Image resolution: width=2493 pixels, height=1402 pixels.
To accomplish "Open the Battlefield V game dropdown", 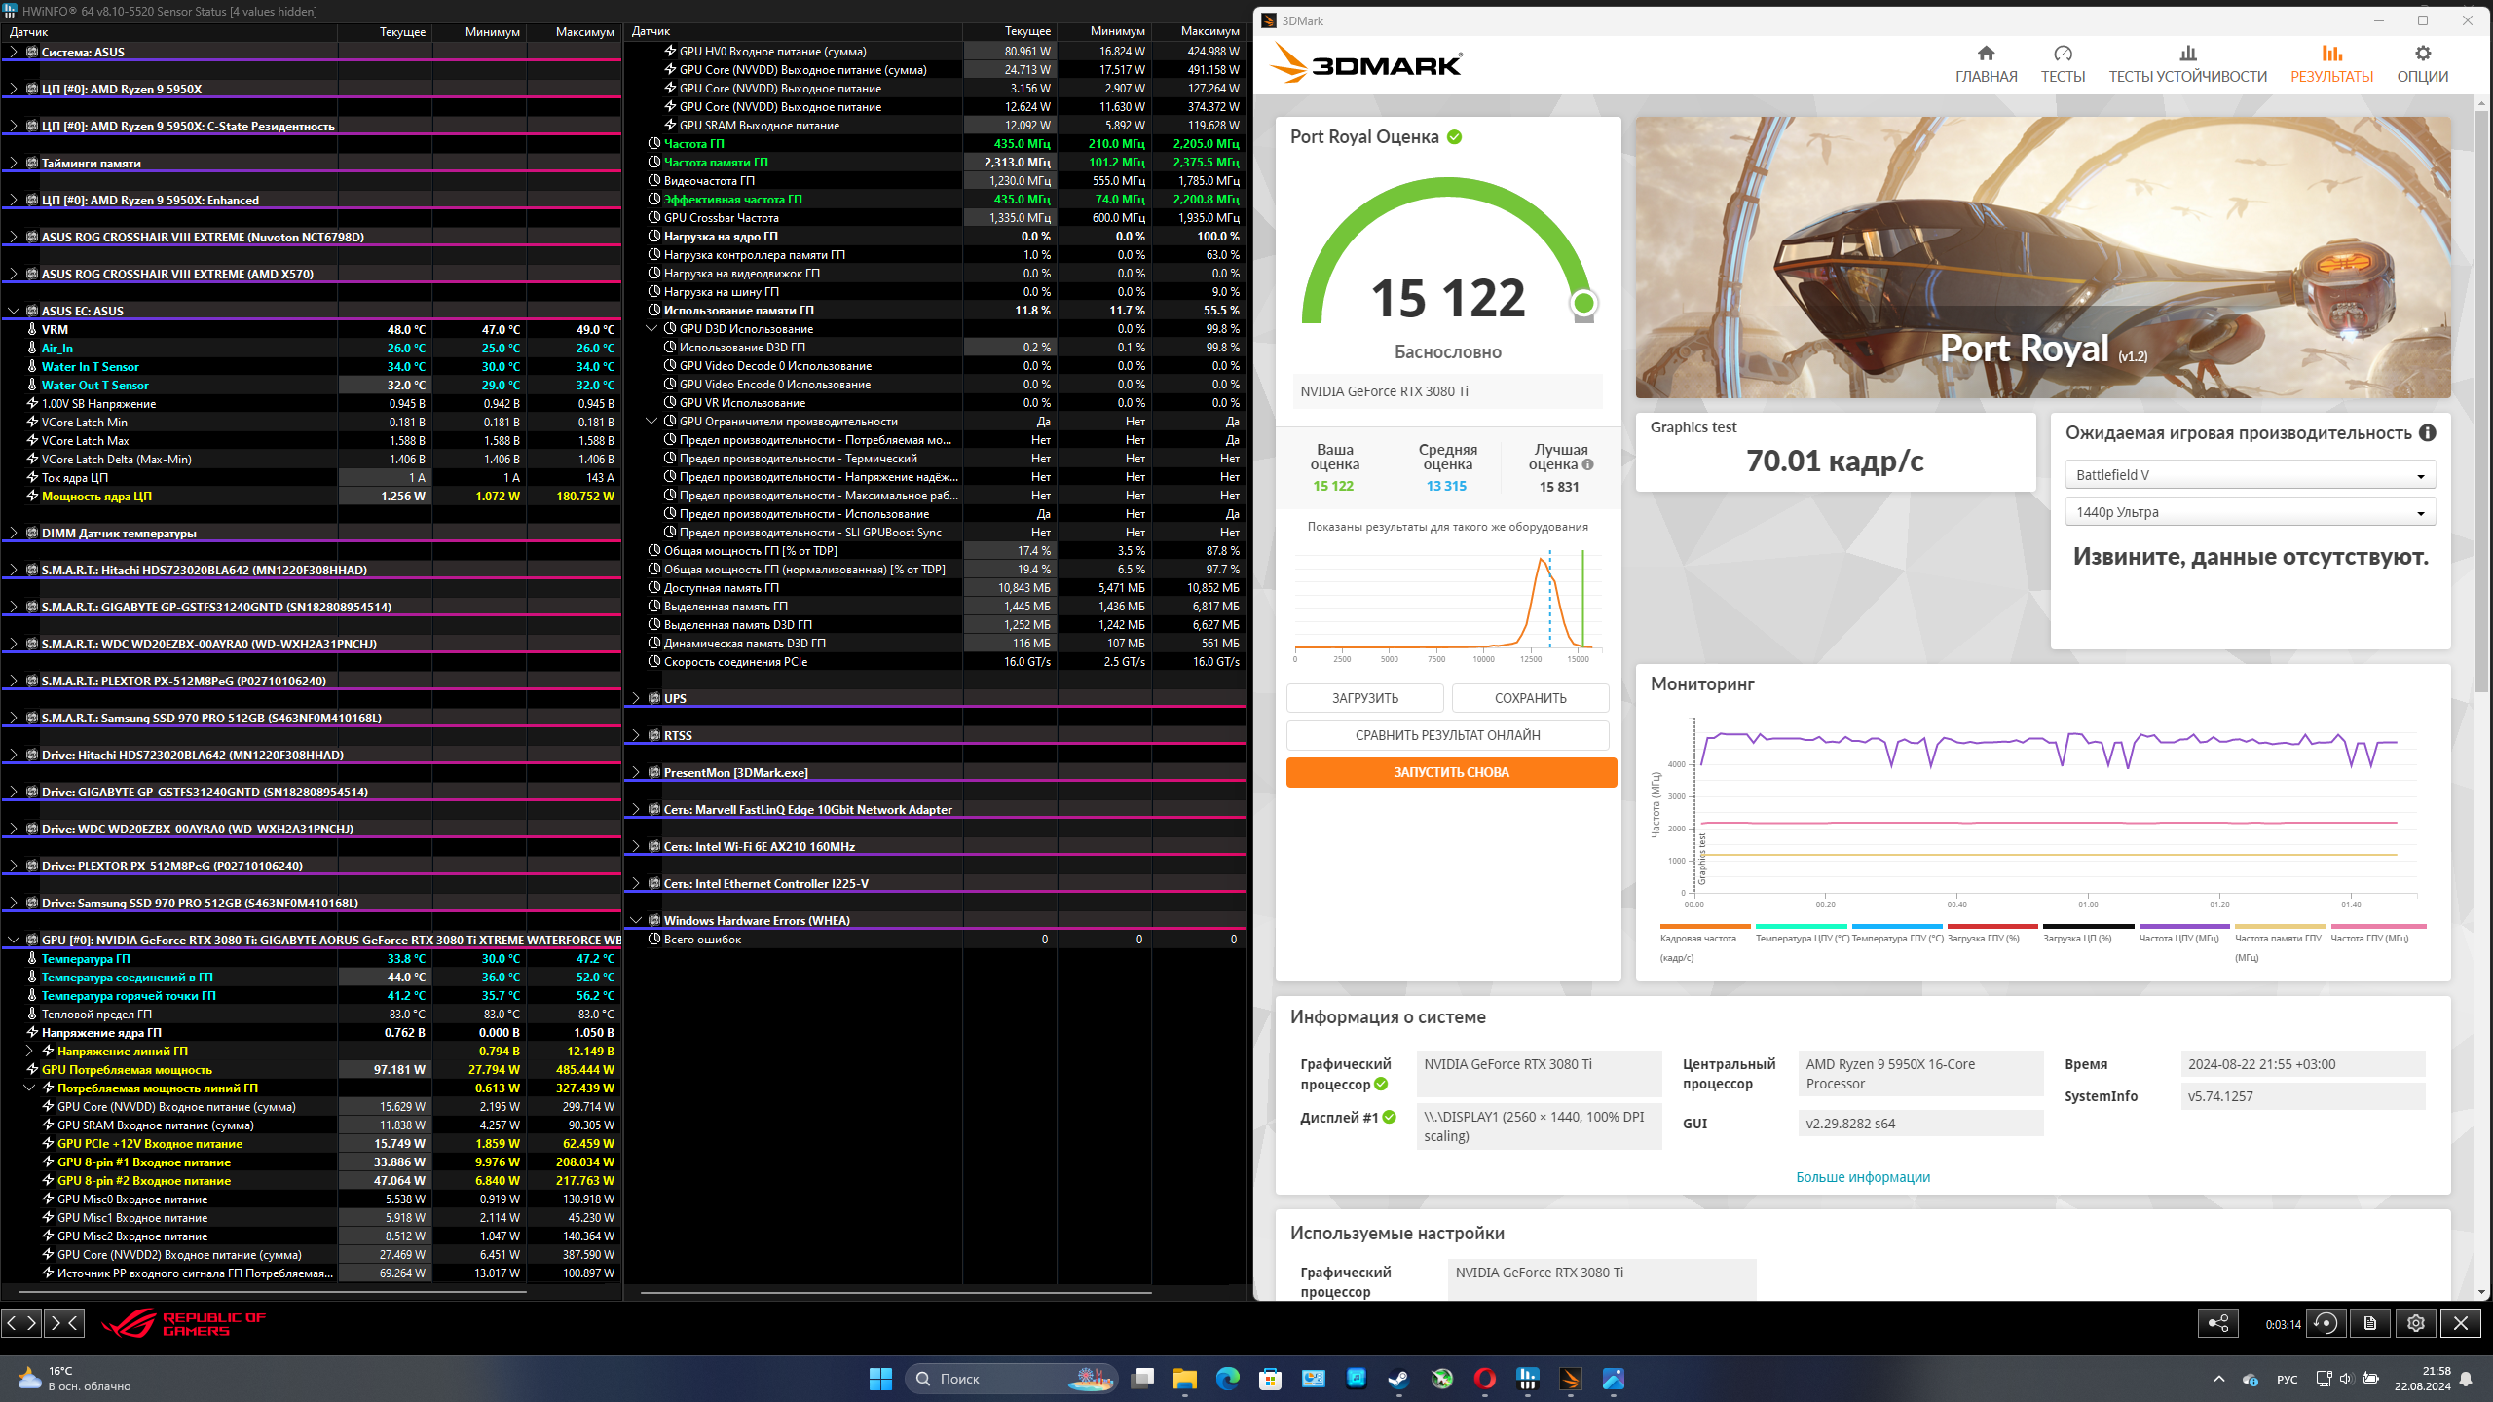I will (2250, 475).
